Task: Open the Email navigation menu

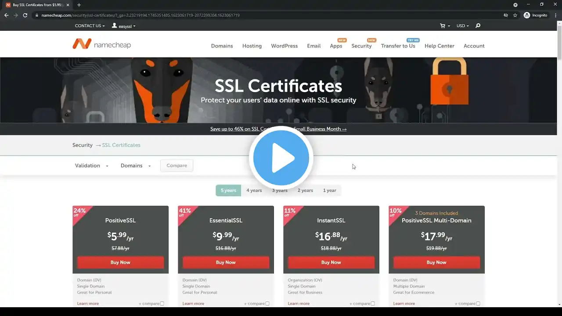Action: coord(314,46)
